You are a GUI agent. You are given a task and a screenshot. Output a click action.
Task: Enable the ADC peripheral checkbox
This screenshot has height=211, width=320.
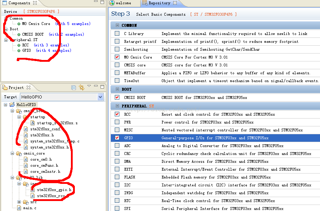click(117, 146)
